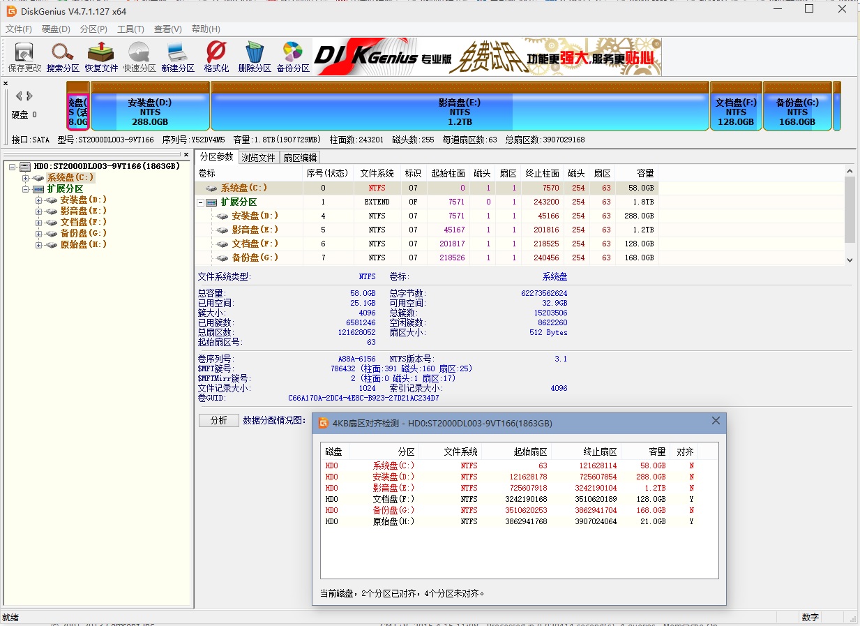Click the 分析 (Analyze) button
Viewport: 860px width, 626px height.
point(218,420)
